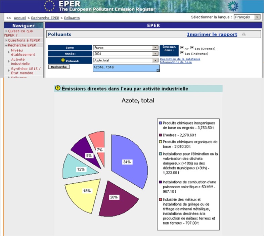Image resolution: width=264 pixels, height=236 pixels.
Task: Toggle the Eau (Indirectes) checkbox
Action: point(182,53)
